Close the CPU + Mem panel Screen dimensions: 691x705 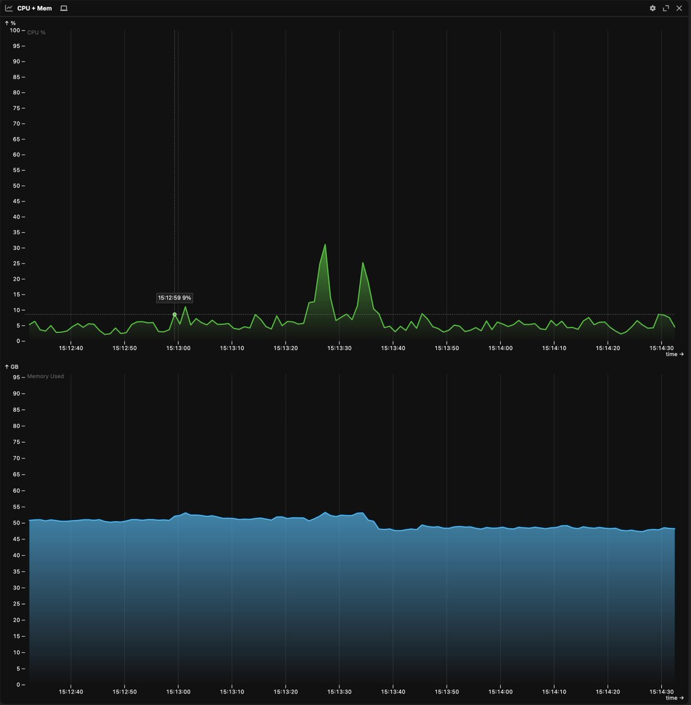pyautogui.click(x=679, y=8)
